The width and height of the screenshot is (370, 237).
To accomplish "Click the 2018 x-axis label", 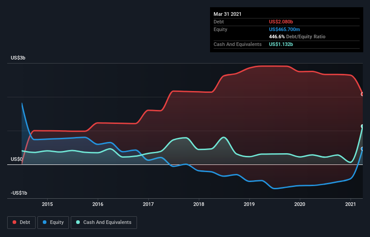I will (199, 204).
